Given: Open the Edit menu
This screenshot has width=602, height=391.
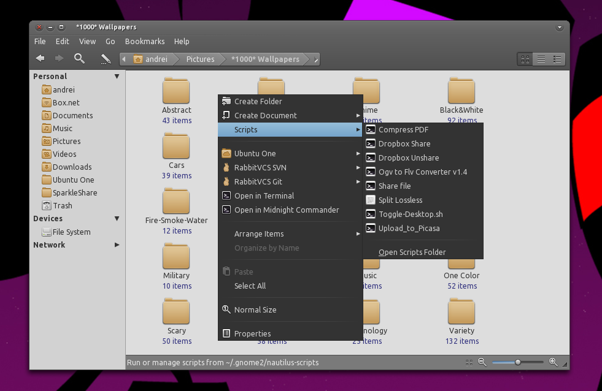Looking at the screenshot, I should pos(62,42).
